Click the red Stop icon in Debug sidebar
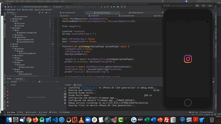The image size is (221, 124). point(8,92)
